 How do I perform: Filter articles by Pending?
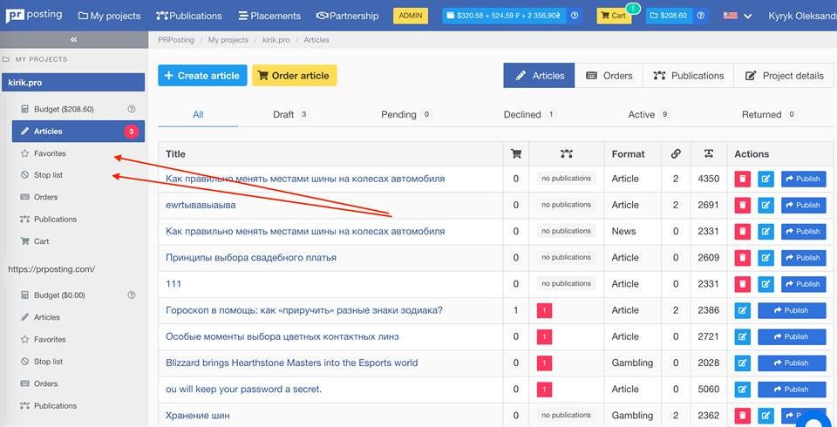point(405,114)
